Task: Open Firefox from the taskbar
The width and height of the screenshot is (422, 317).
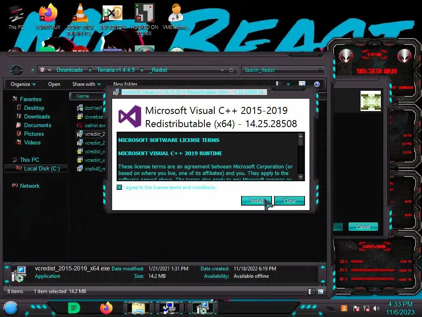Action: [106, 308]
